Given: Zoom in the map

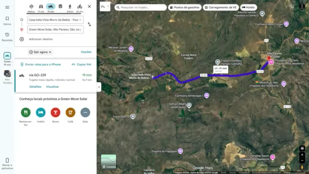Looking at the screenshot, I should [302, 155].
